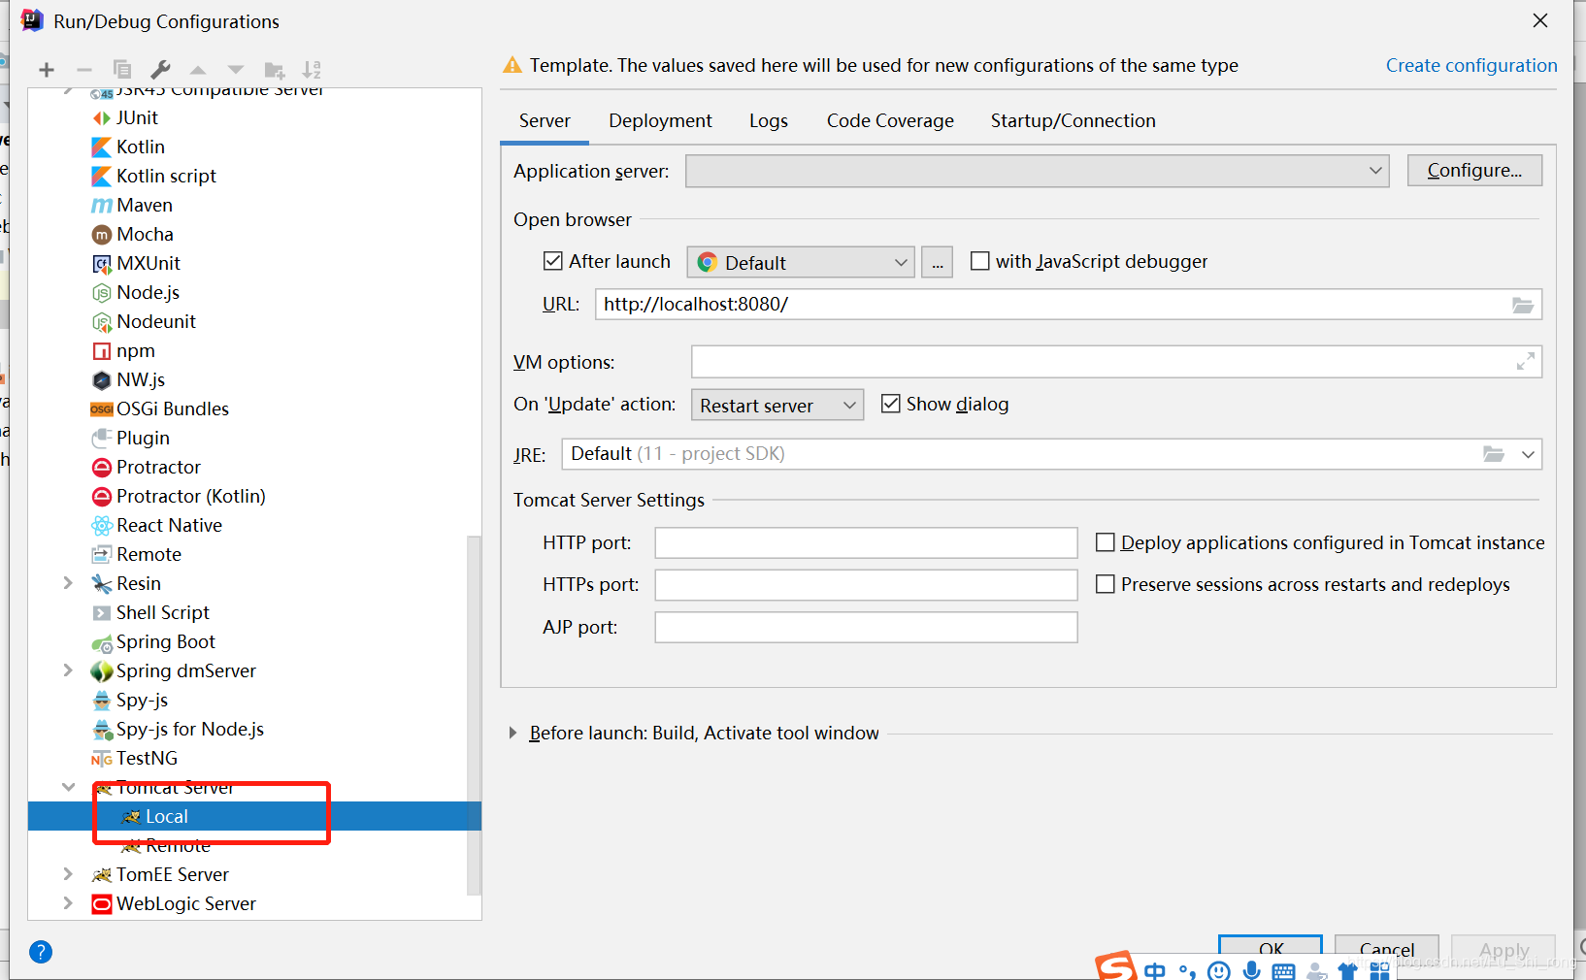Click the AJP port input field
Image resolution: width=1586 pixels, height=980 pixels.
pyautogui.click(x=866, y=627)
